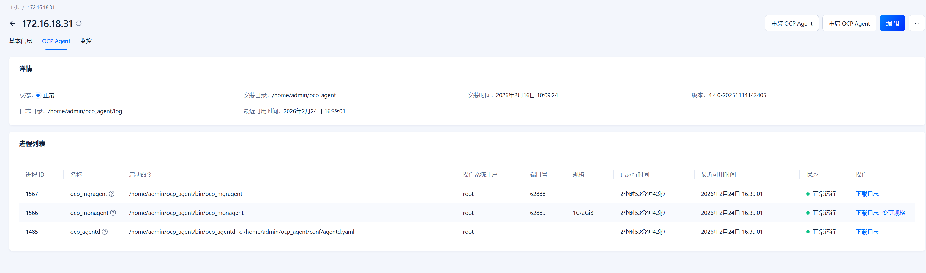Download log for ocp_monagent process

[x=867, y=213]
